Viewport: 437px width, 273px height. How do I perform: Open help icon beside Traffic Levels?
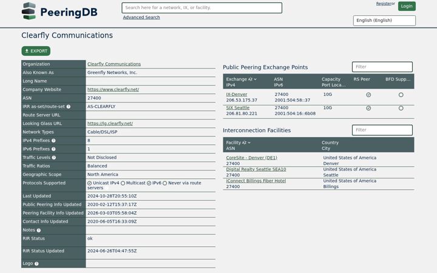pos(54,158)
